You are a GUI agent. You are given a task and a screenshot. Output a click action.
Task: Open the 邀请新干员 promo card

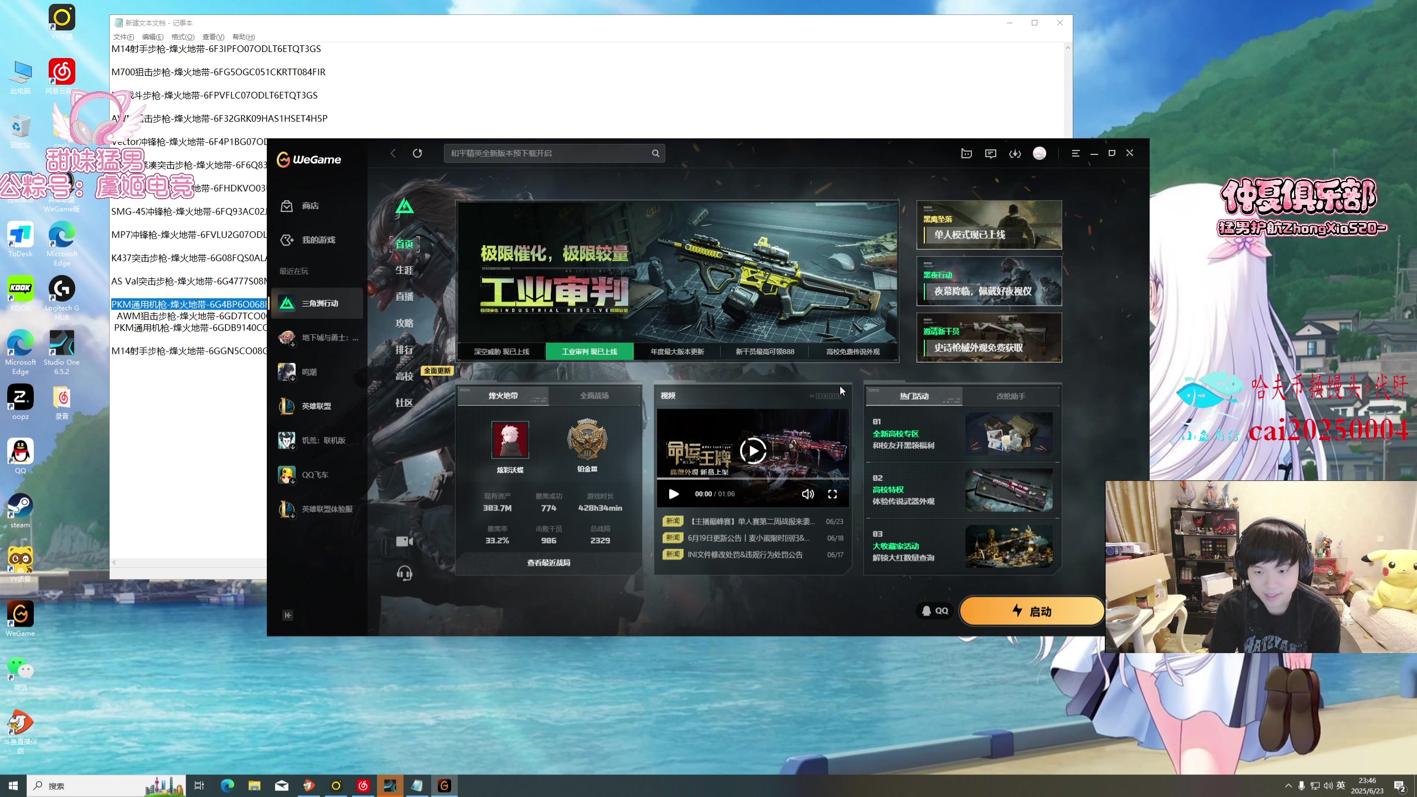click(x=989, y=338)
